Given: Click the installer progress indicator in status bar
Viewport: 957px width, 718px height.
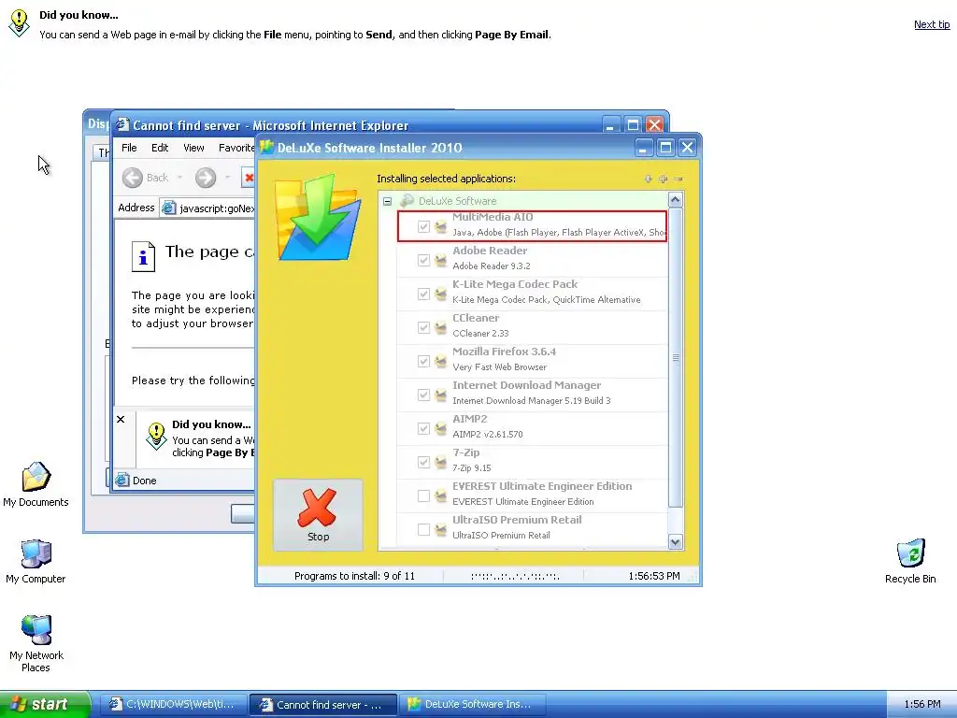Looking at the screenshot, I should (515, 576).
